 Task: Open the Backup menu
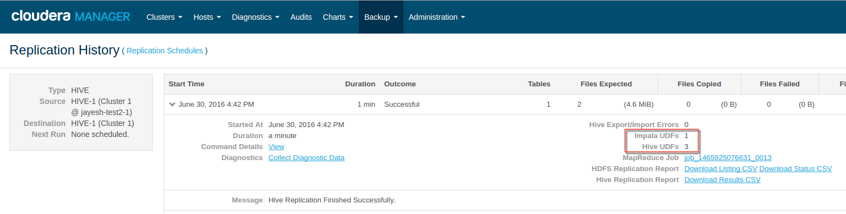pos(381,17)
